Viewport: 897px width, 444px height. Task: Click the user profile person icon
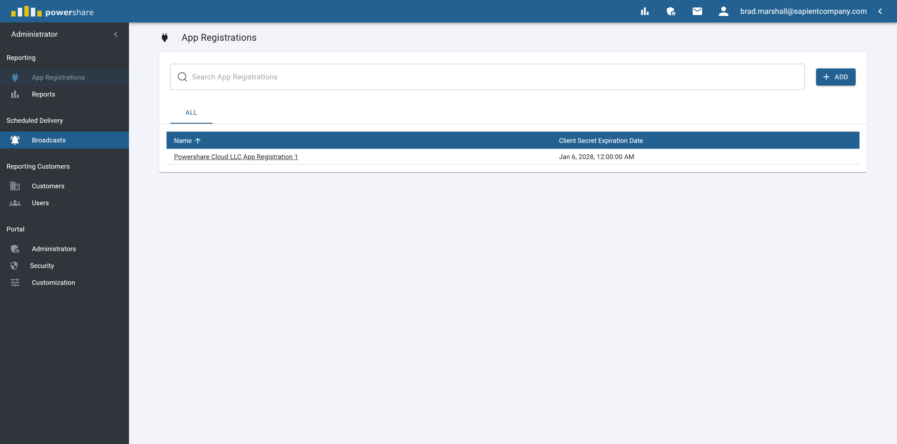[724, 12]
